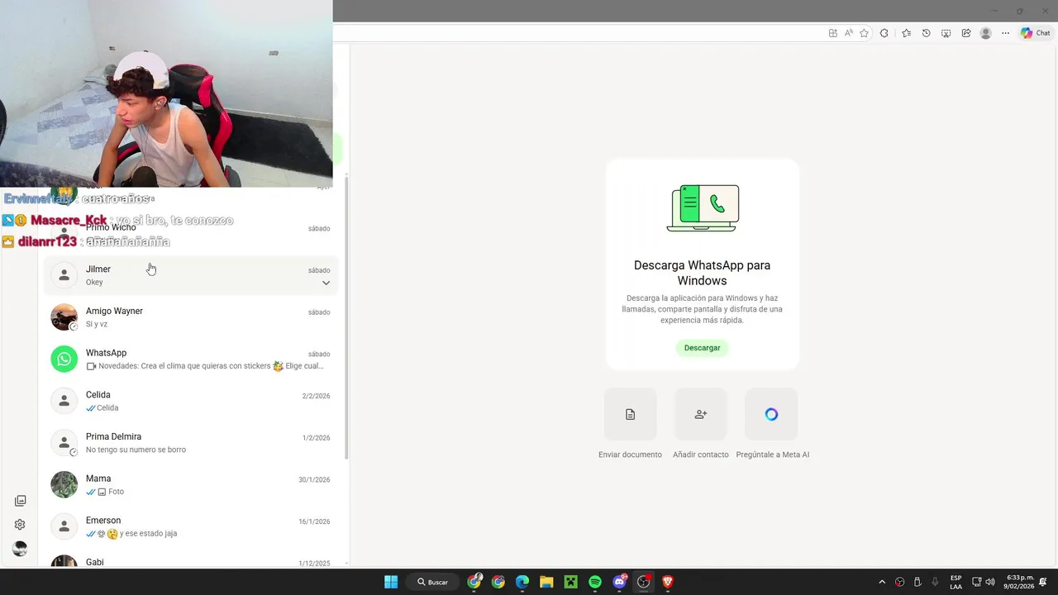The height and width of the screenshot is (595, 1058).
Task: Click the "No tengo su numero se borro" preview
Action: click(136, 450)
